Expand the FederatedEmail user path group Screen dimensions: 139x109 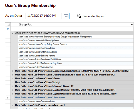(13, 75)
